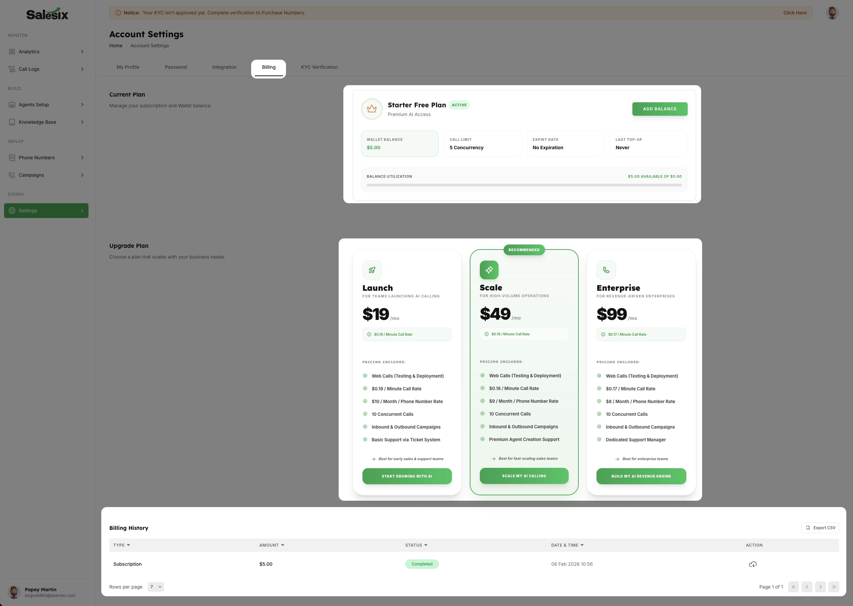Click the download icon for the Subscription invoice
Image resolution: width=853 pixels, height=606 pixels.
pos(753,564)
